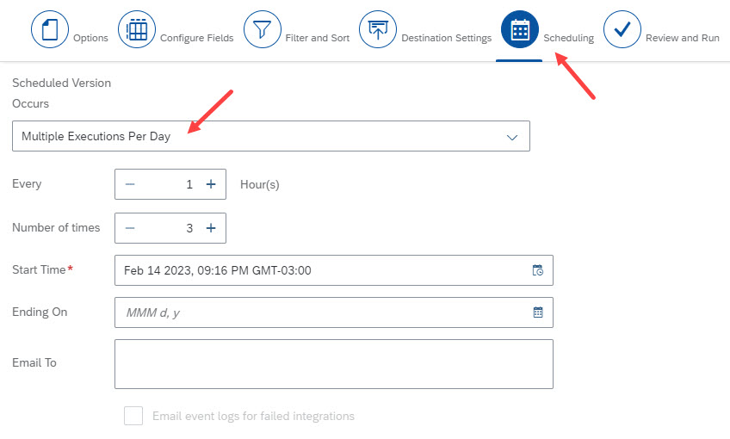730x439 pixels.
Task: Select the Multiple Executions Per Day combo box
Action: [x=271, y=136]
